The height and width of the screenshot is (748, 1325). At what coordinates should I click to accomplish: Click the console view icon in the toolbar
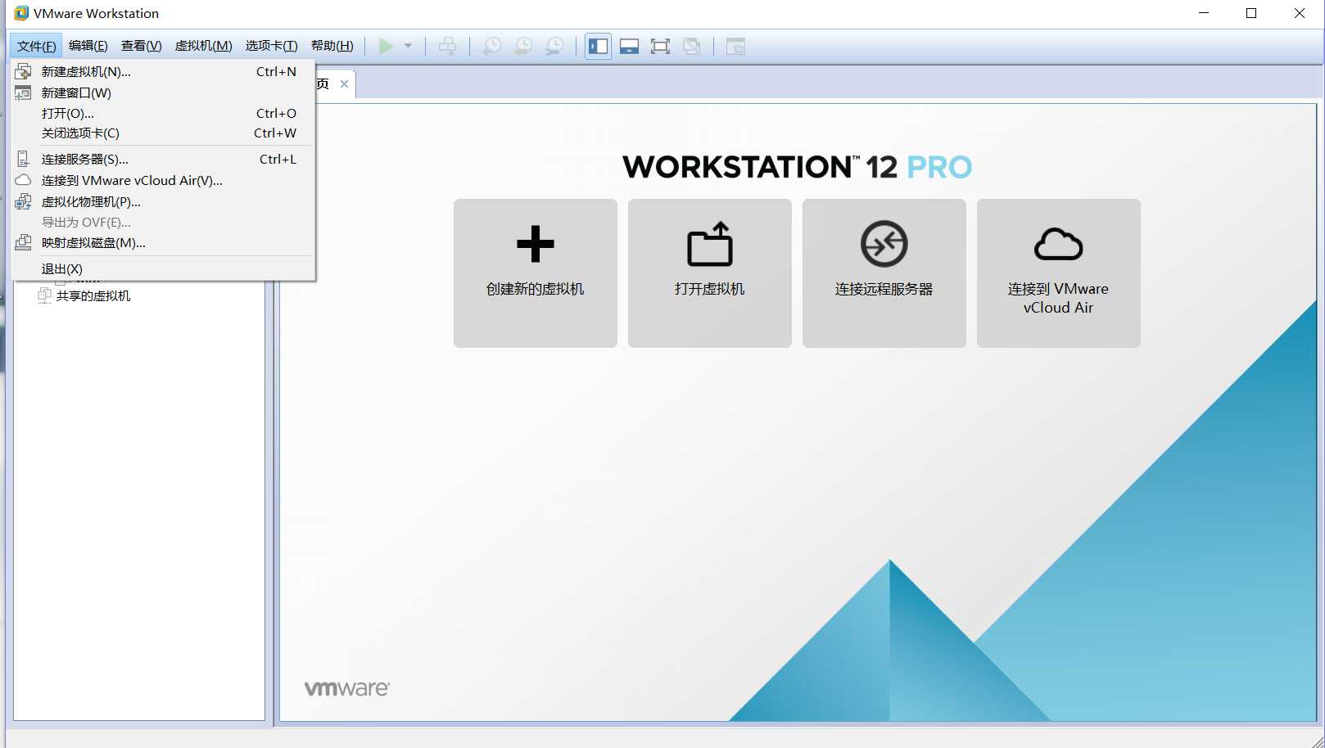(x=735, y=47)
